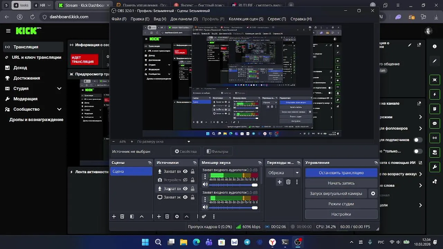Expand Студия section in Kick sidebar
Image resolution: width=443 pixels, height=249 pixels.
point(59,89)
